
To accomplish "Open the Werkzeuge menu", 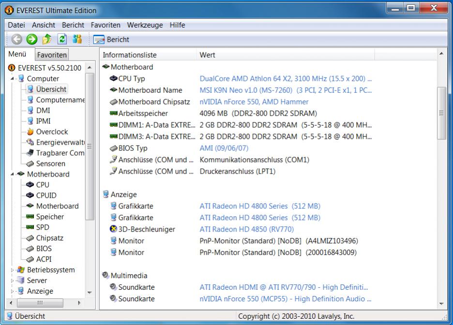I will (x=145, y=25).
